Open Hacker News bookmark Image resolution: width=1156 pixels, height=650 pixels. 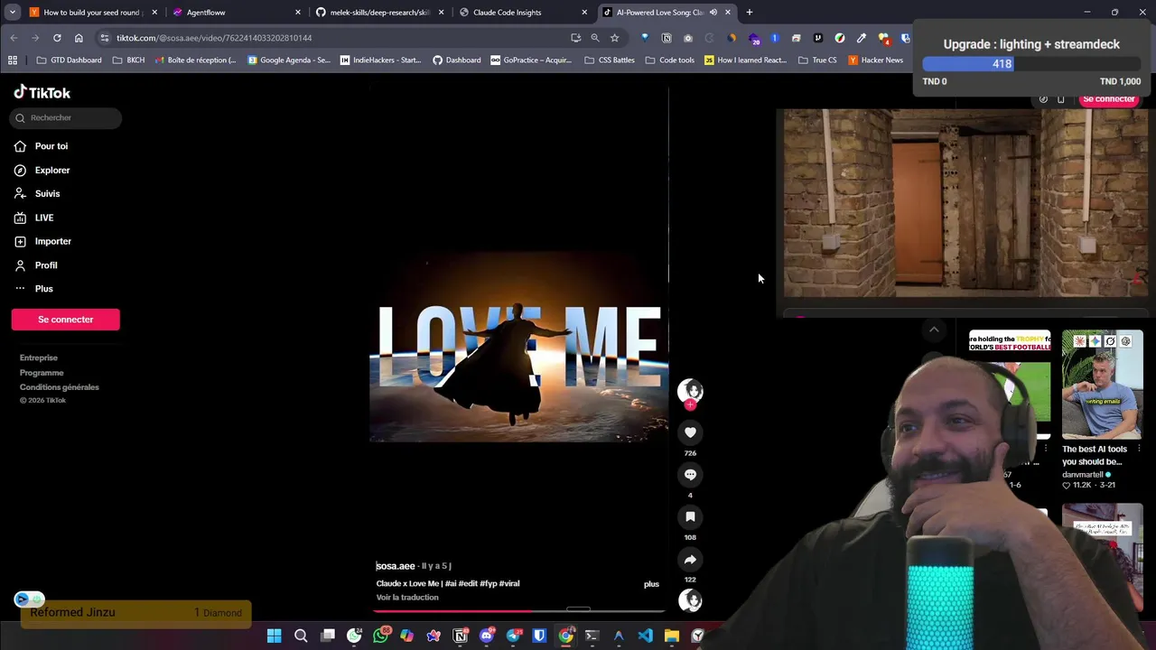click(x=876, y=60)
